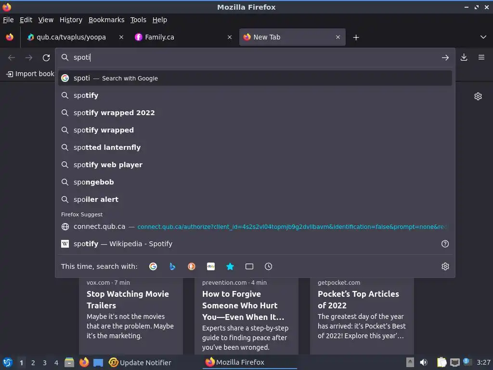Image resolution: width=493 pixels, height=370 pixels.
Task: Reload the current page
Action: click(x=46, y=58)
